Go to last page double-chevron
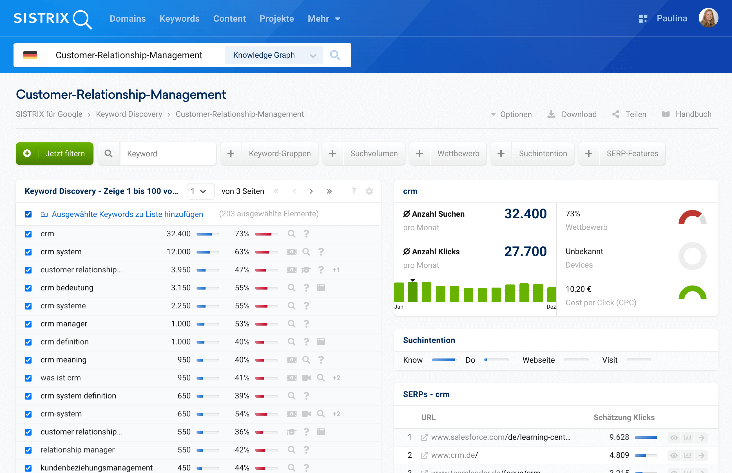Screen dimensions: 732x473 click(x=329, y=191)
